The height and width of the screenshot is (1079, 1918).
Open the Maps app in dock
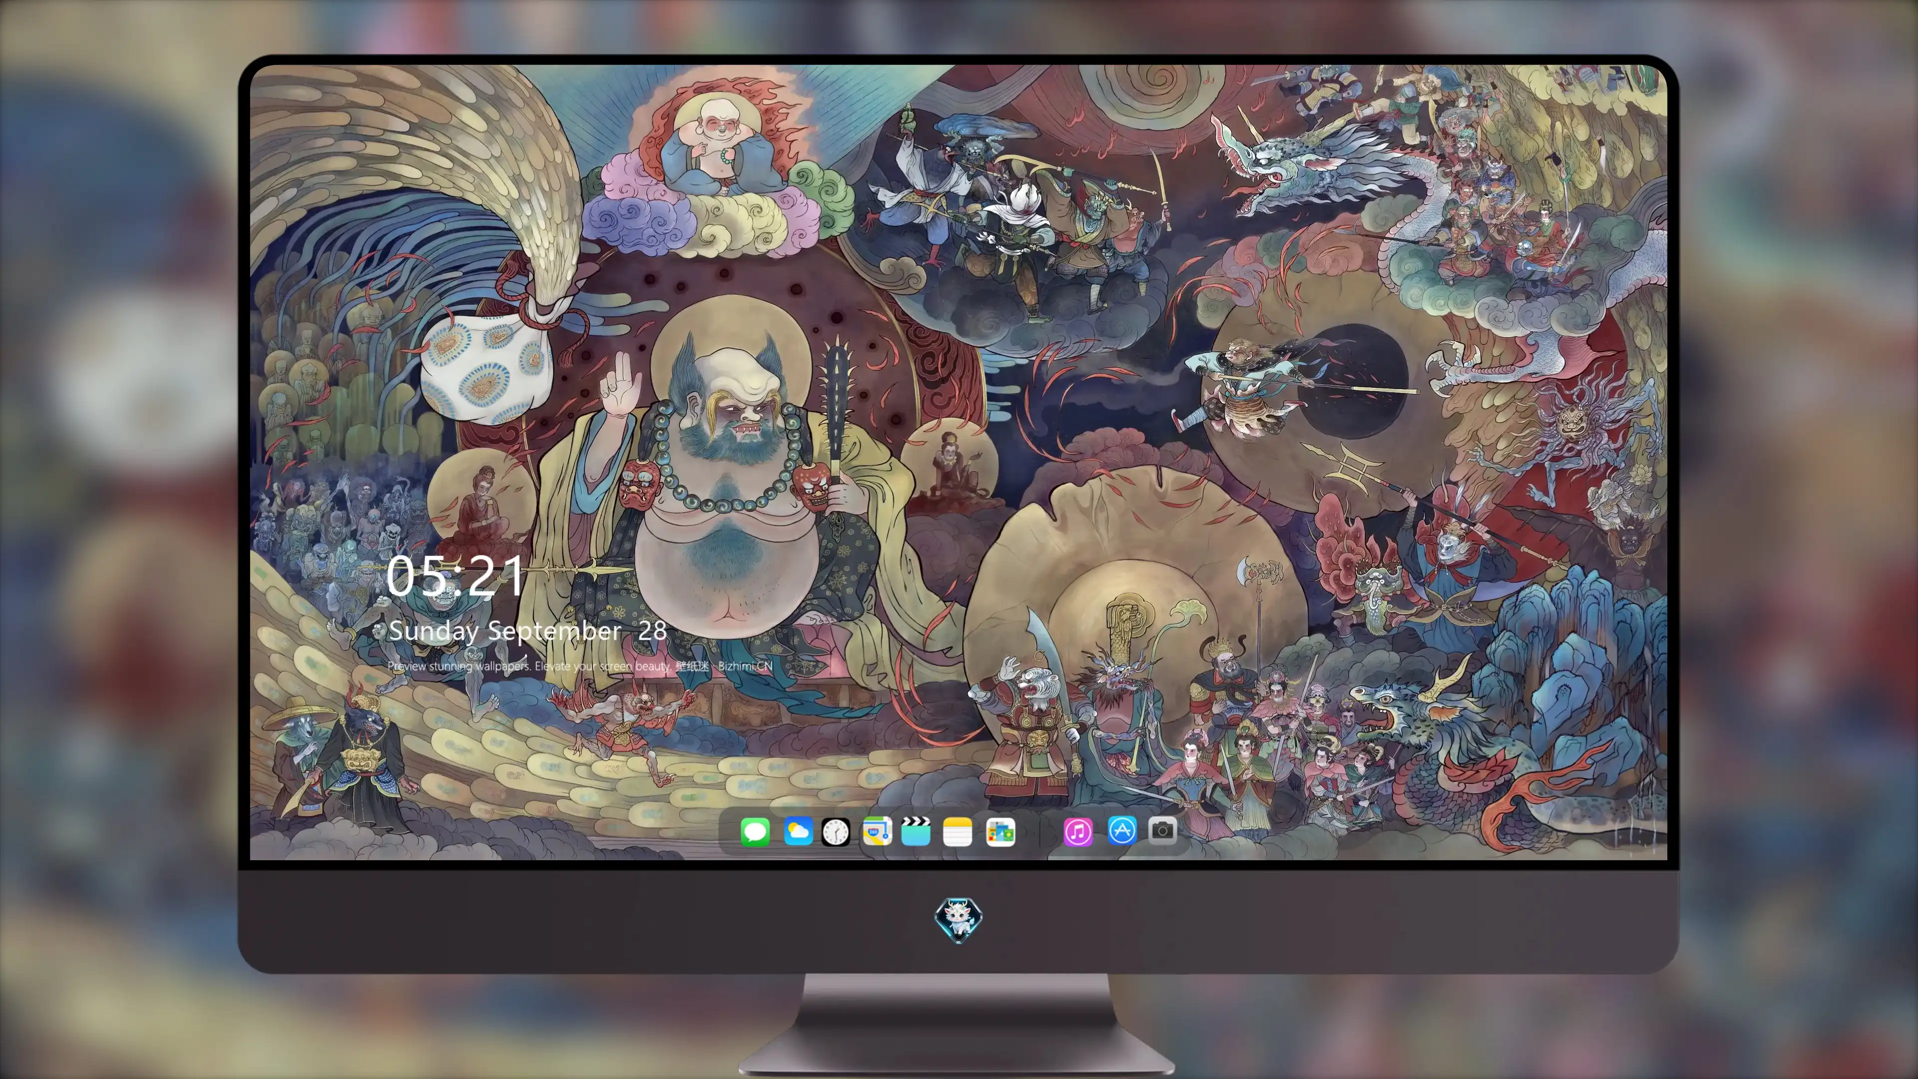(877, 831)
